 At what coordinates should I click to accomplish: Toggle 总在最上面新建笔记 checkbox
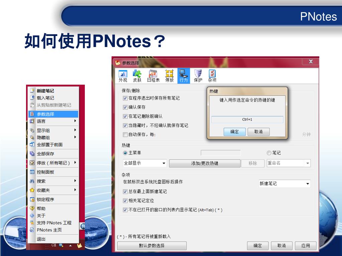pyautogui.click(x=125, y=192)
